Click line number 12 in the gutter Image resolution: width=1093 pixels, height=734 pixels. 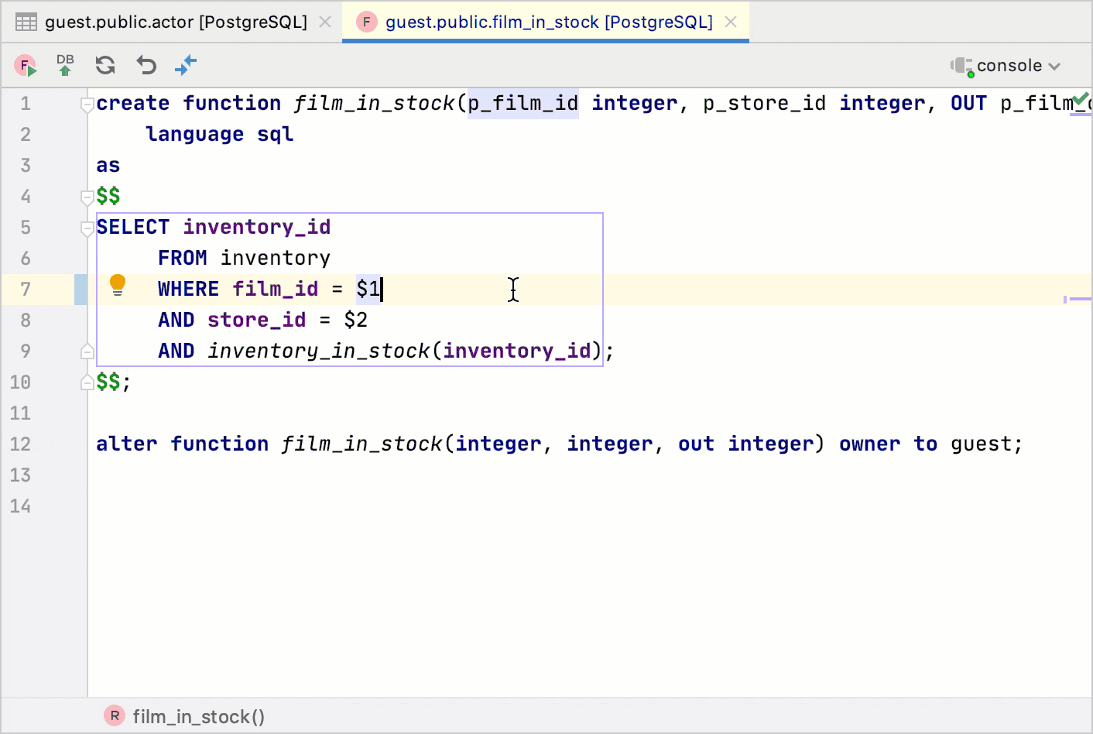(x=21, y=444)
